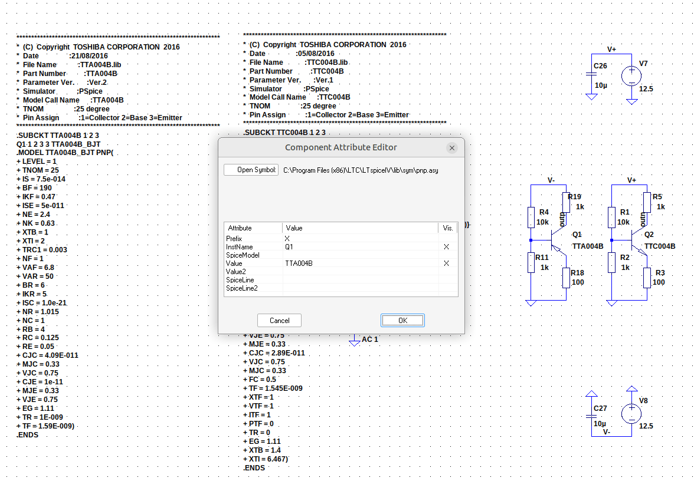Click the 100 value of R18
This screenshot has height=481, width=694.
click(x=578, y=282)
